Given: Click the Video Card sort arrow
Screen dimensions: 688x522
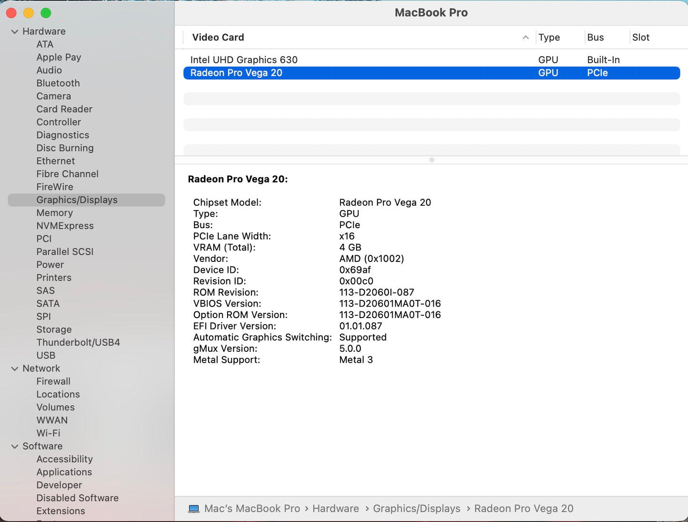Looking at the screenshot, I should [x=525, y=38].
